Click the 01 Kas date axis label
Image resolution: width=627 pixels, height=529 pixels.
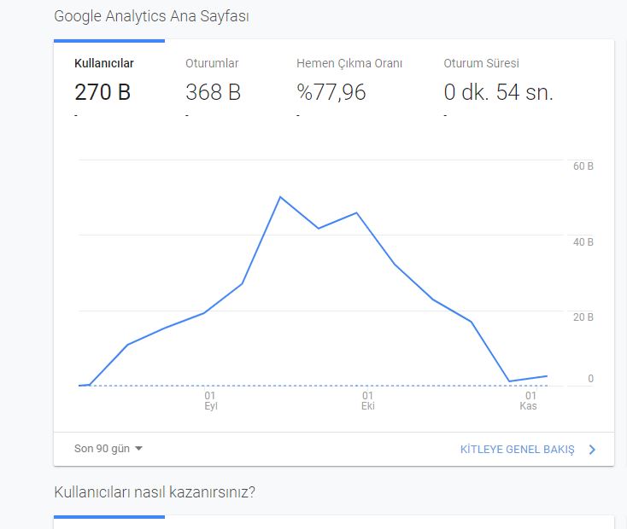[529, 401]
